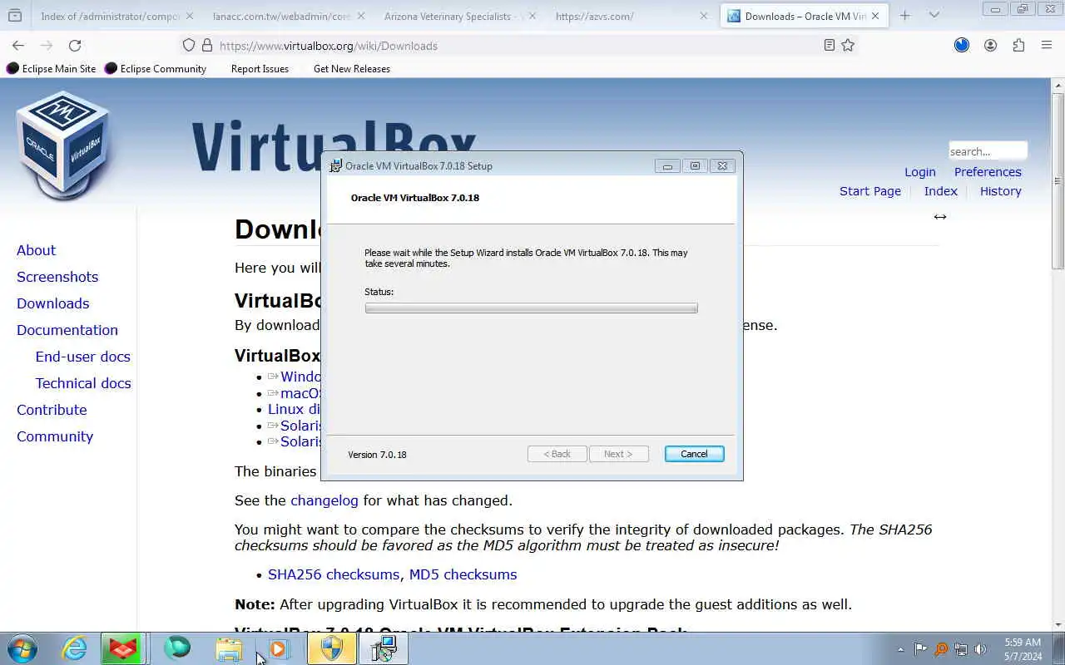
Task: Open the Windows Start menu
Action: 22,648
